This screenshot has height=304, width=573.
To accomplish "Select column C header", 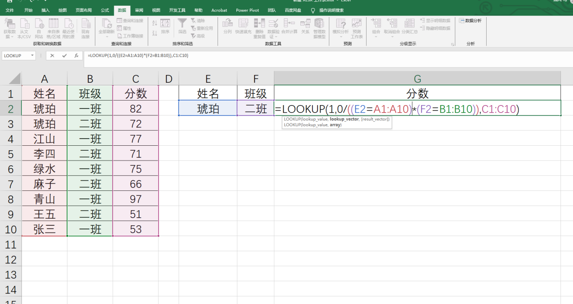I will [x=136, y=79].
